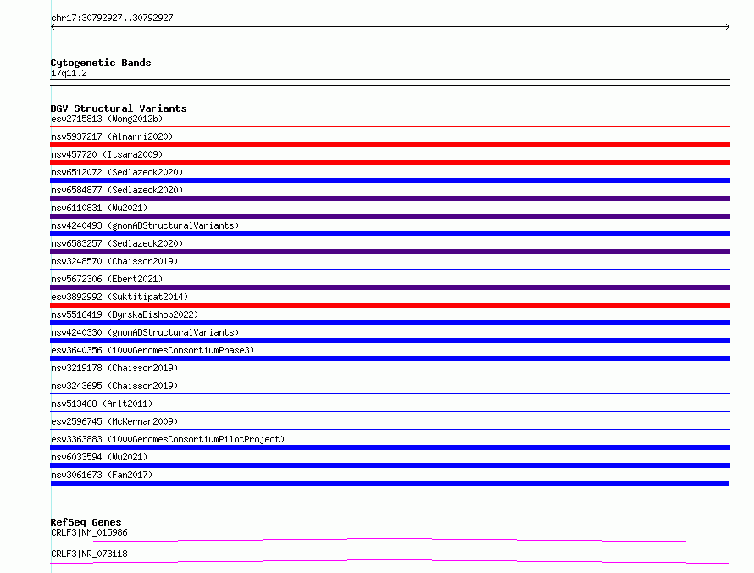Screen dimensions: 754x573
Task: Click gene label CRLF3|NM_015986
Action: [89, 532]
